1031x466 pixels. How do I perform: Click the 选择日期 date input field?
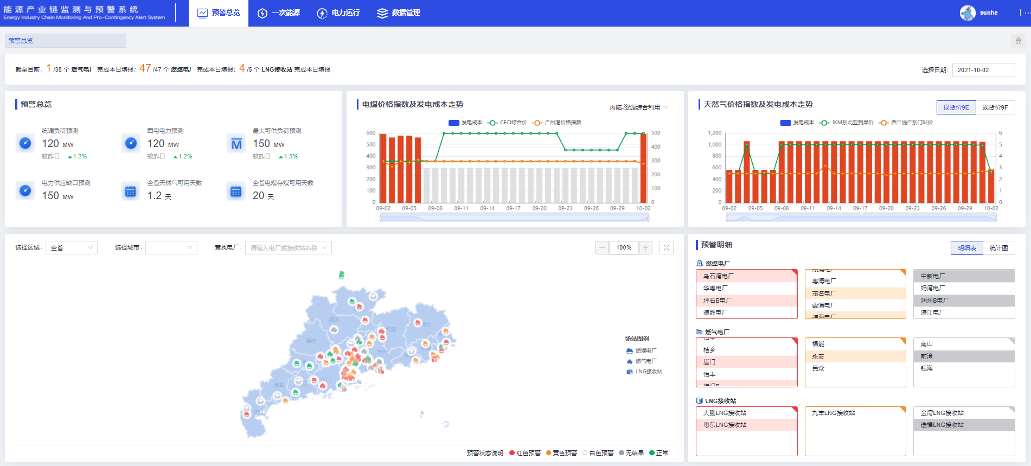(983, 70)
